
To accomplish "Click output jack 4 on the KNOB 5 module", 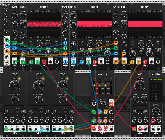I will 7,57.
